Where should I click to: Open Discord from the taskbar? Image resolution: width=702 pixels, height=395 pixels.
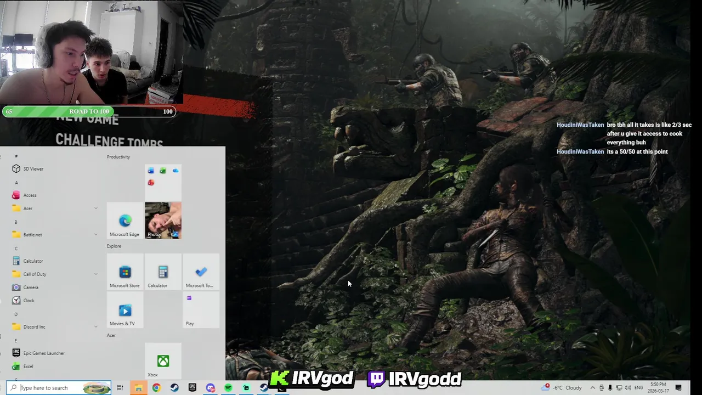pos(211,388)
